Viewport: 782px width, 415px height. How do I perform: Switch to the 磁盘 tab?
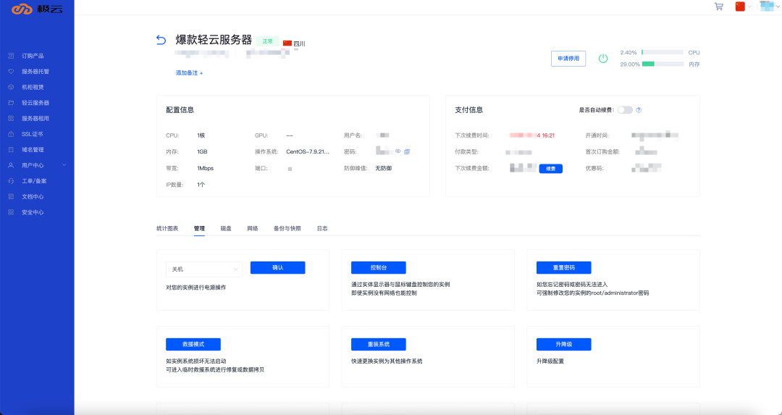coord(226,228)
